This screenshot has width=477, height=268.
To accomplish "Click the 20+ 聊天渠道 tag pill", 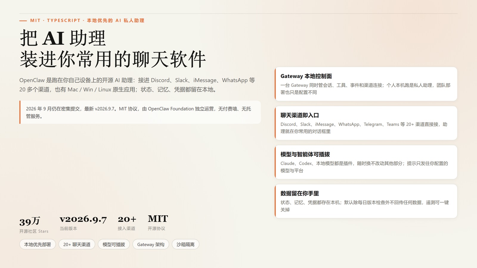I will (x=77, y=244).
